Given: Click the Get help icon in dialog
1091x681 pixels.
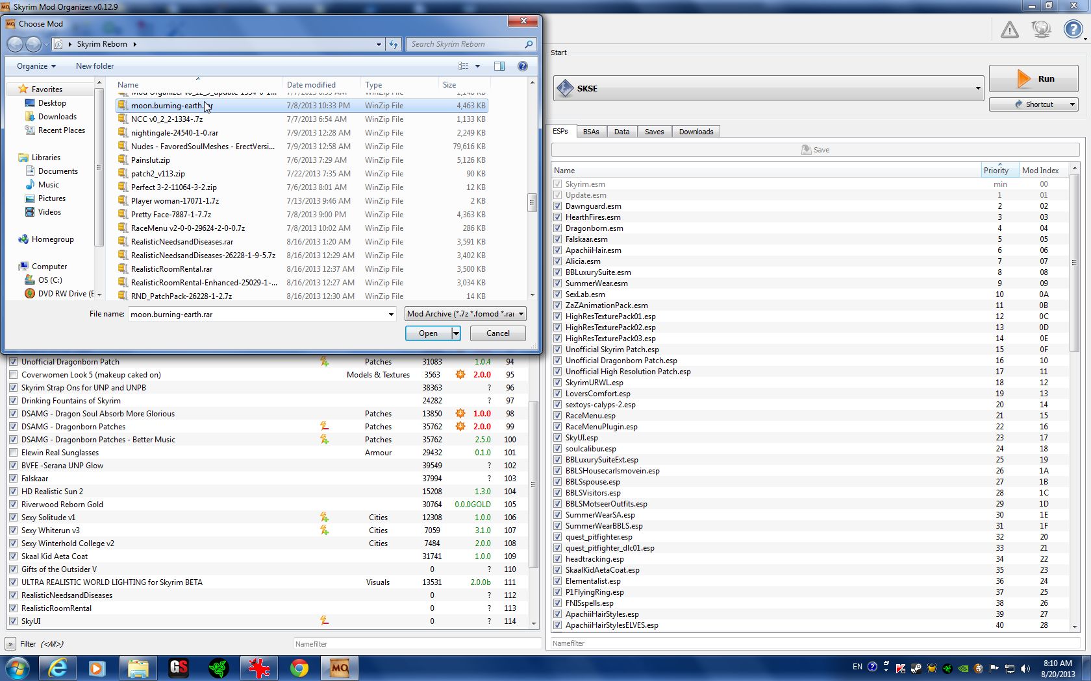Looking at the screenshot, I should 522,66.
